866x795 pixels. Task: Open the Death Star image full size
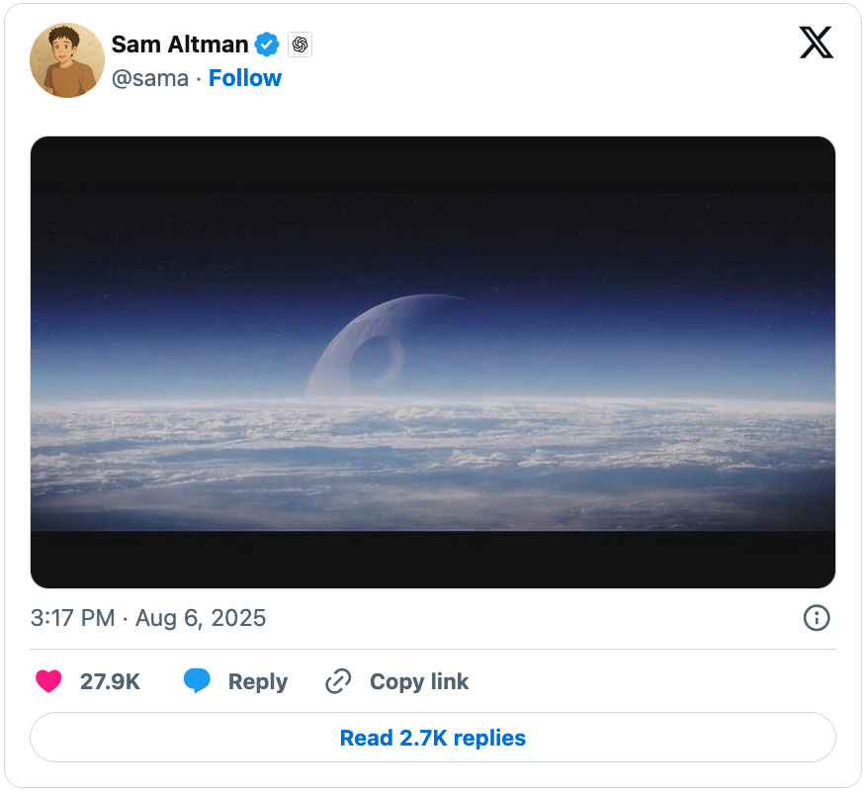pos(433,359)
